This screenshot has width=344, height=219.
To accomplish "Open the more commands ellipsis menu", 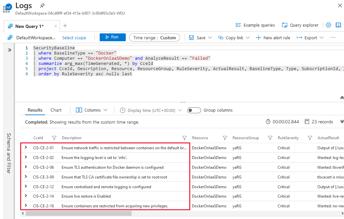I will pos(333,37).
